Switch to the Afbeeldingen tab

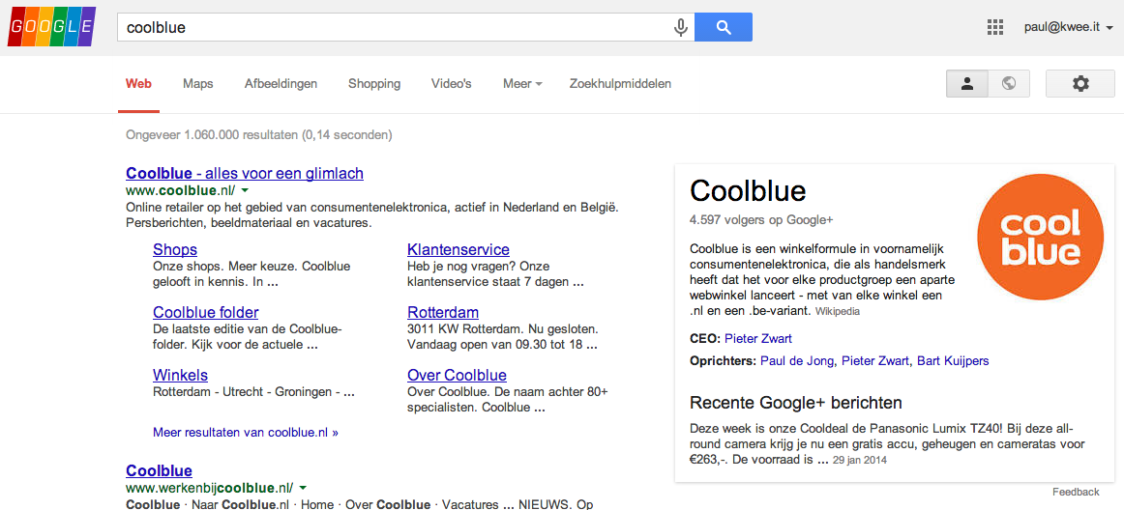(x=281, y=84)
